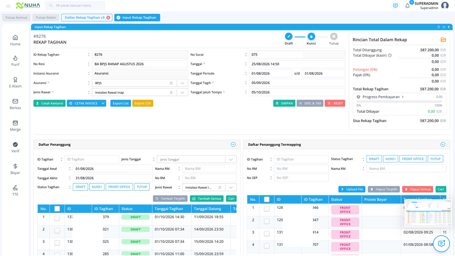Toggle select-all checkbox in Daftar Penanggung table
The width and height of the screenshot is (455, 256).
(57, 209)
